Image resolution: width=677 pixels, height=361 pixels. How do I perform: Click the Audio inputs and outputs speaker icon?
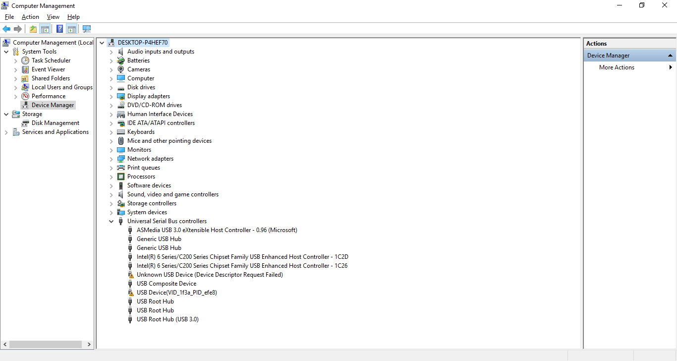point(121,52)
